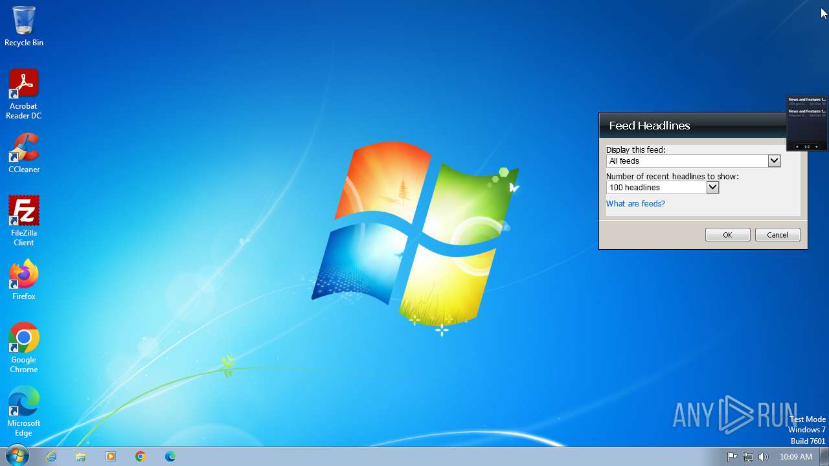The image size is (829, 466).
Task: Select the Google Chrome desktop shortcut
Action: (24, 348)
